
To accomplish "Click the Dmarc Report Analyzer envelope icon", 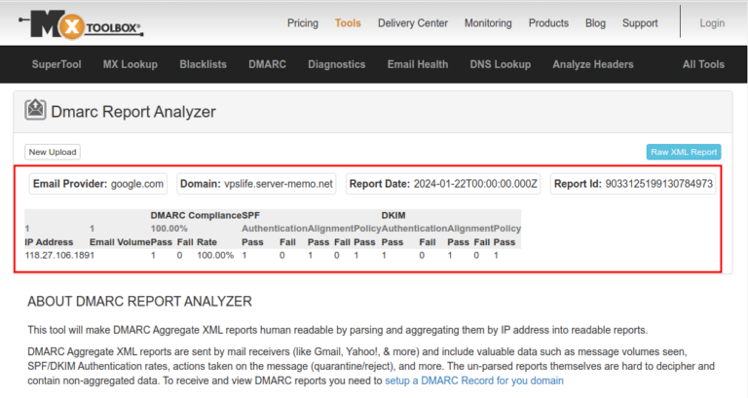I will point(36,112).
